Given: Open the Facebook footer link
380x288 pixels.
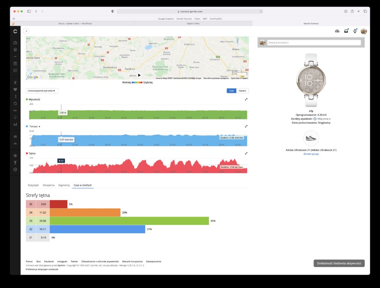Looking at the screenshot, I should [x=49, y=262].
